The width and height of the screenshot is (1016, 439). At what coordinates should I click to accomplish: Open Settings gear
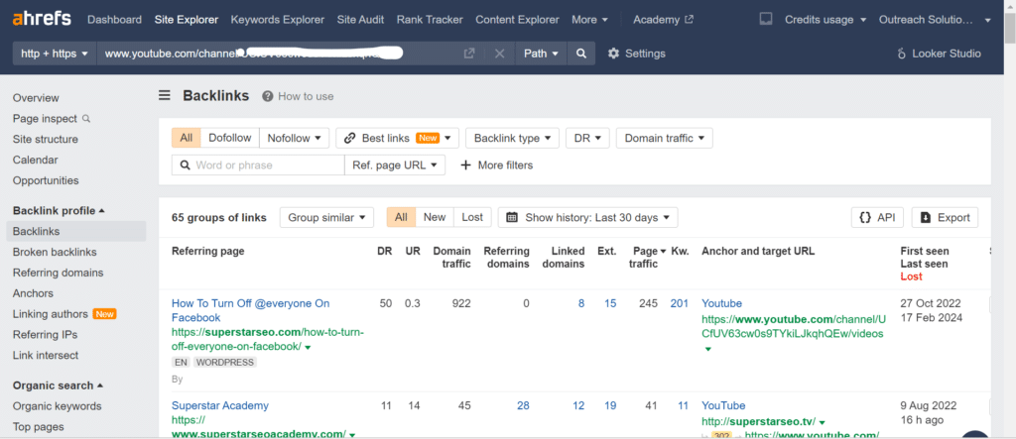(x=636, y=54)
